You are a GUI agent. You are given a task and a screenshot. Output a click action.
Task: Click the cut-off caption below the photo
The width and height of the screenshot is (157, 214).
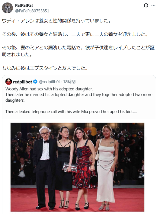(x=31, y=213)
